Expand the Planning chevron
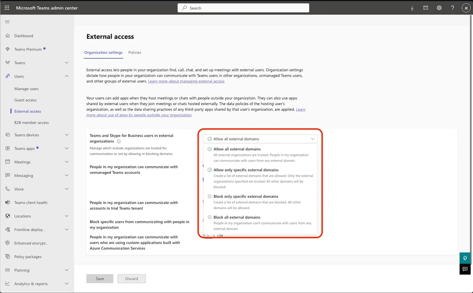 coord(67,270)
